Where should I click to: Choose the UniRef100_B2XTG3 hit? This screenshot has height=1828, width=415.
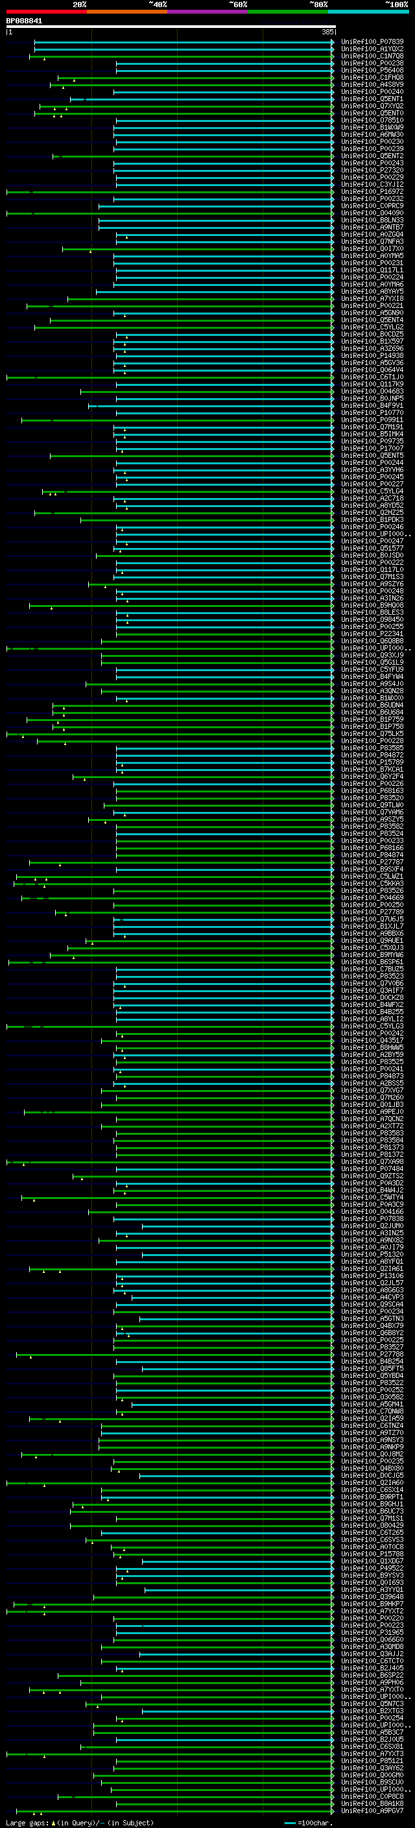(x=372, y=1711)
